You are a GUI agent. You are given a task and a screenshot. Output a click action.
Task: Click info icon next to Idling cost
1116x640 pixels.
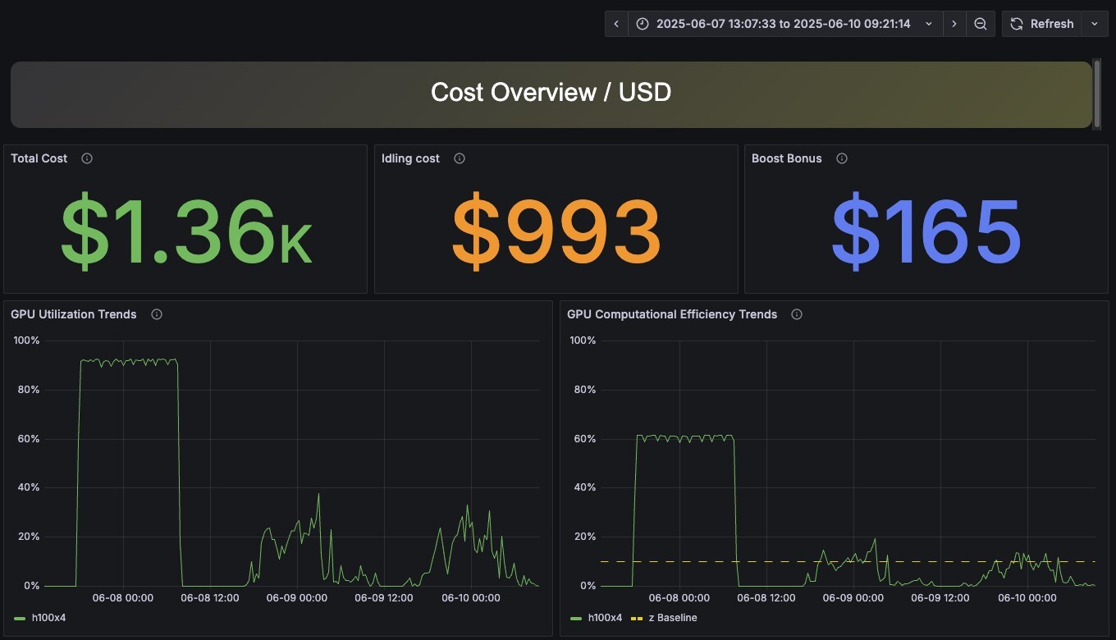[460, 158]
